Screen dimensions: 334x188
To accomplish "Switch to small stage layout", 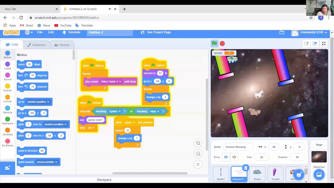I will [x=306, y=44].
